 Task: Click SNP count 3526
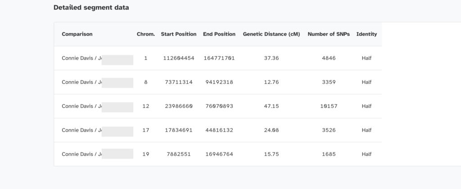[329, 130]
